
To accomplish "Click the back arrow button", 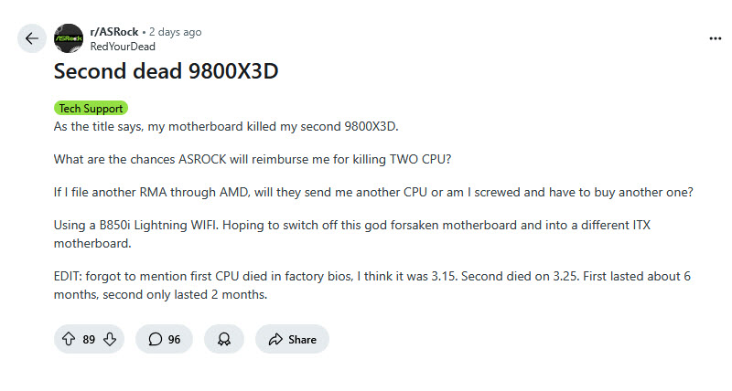I will click(x=32, y=38).
